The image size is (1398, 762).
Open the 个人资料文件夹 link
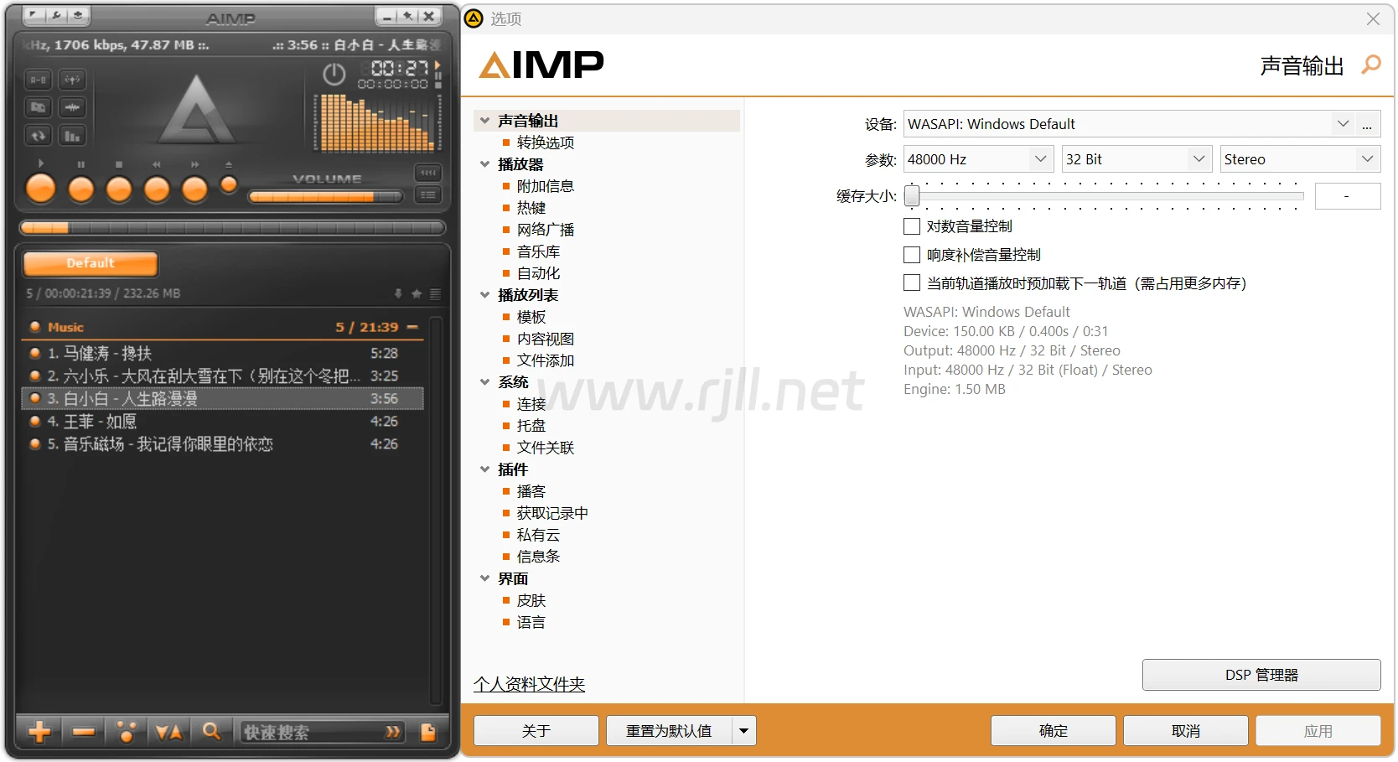click(529, 684)
